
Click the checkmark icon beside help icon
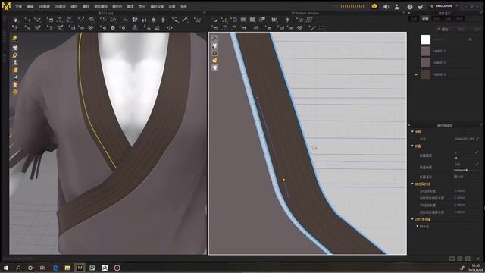pyautogui.click(x=421, y=7)
